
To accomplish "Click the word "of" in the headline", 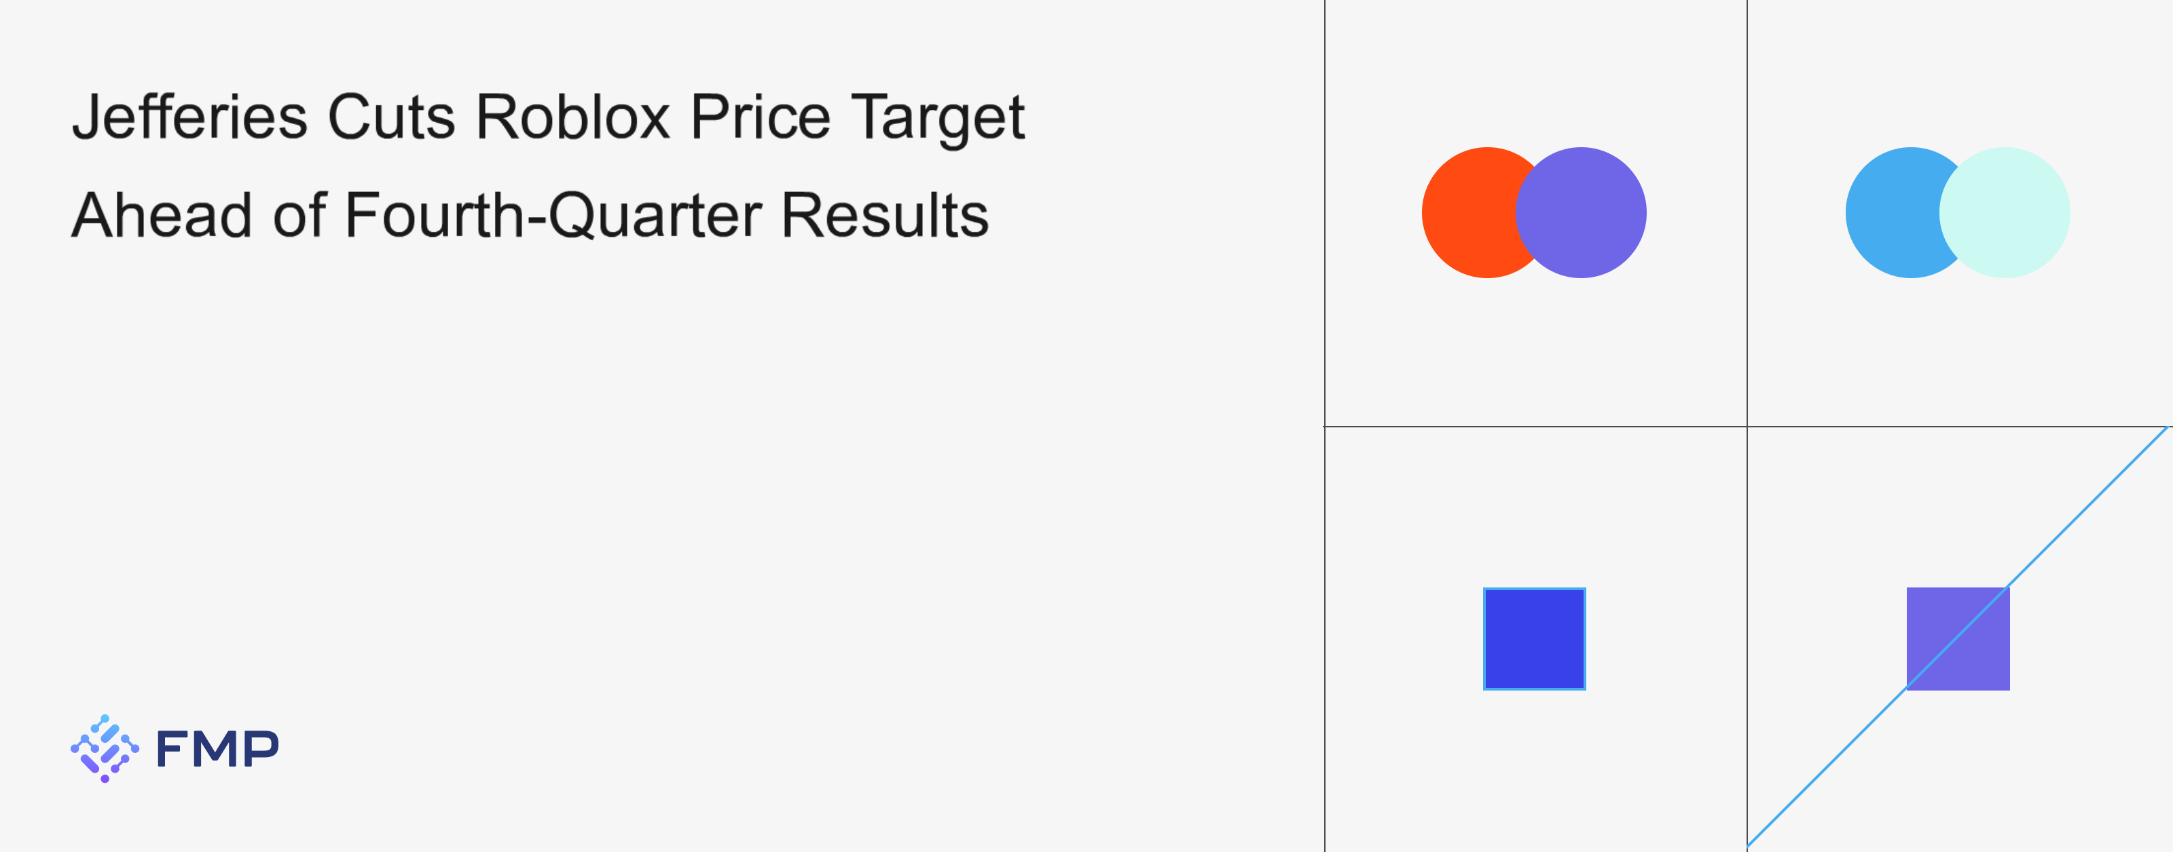I will pyautogui.click(x=299, y=215).
